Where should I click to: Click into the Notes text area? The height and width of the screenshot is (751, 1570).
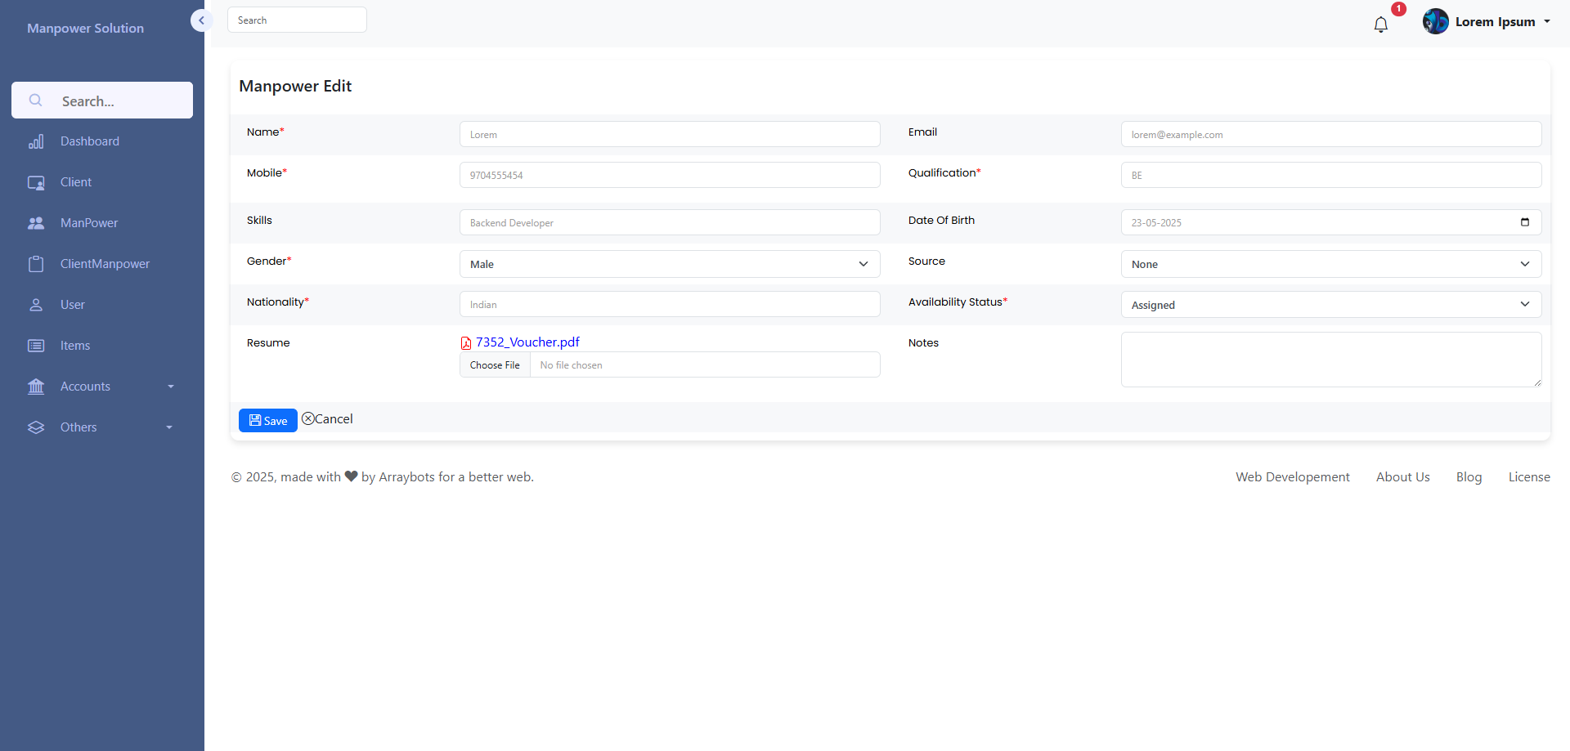pyautogui.click(x=1330, y=360)
